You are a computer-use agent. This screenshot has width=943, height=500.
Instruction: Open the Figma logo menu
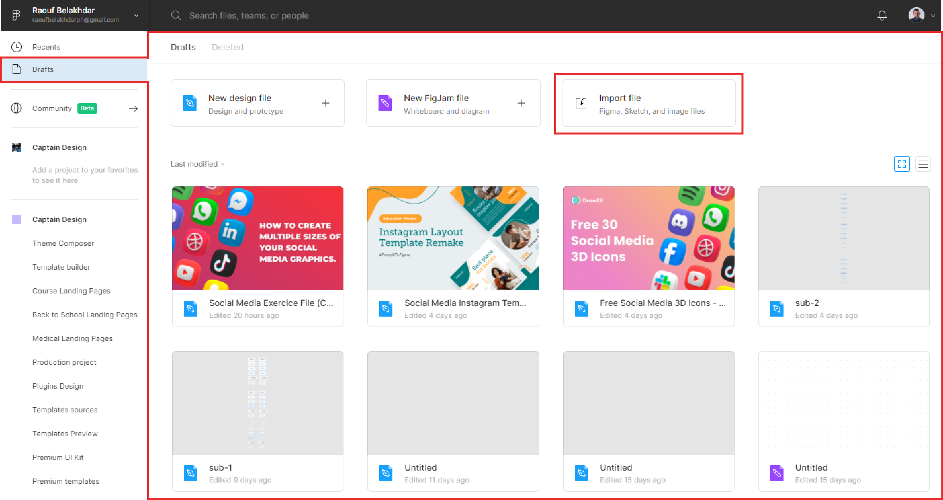click(16, 15)
